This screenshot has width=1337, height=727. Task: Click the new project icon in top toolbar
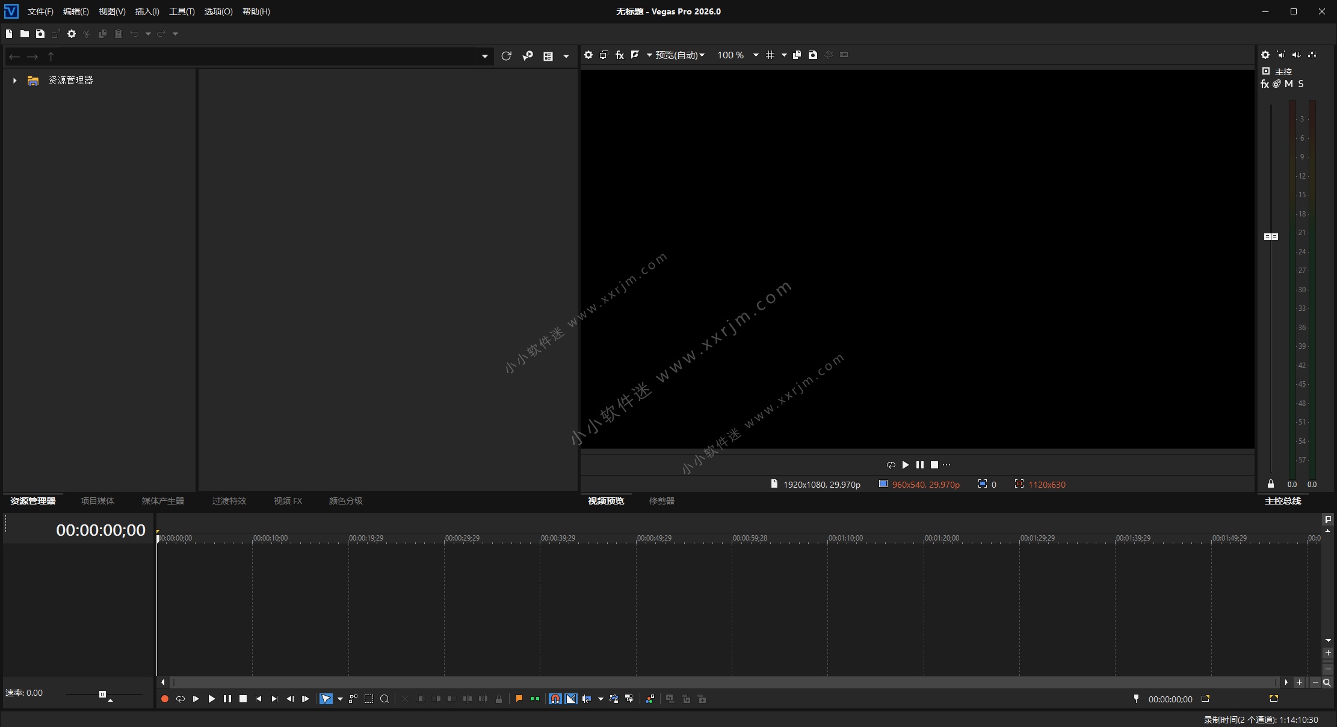(9, 34)
